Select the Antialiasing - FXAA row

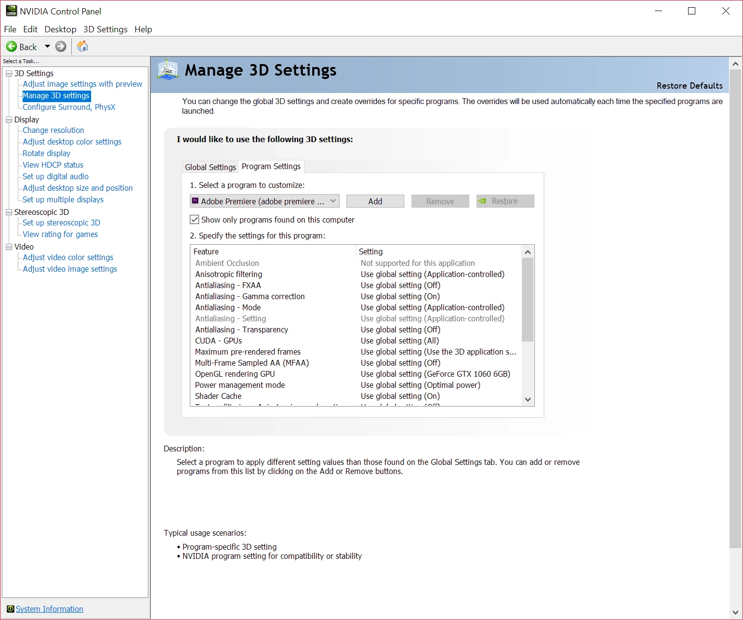tap(356, 285)
